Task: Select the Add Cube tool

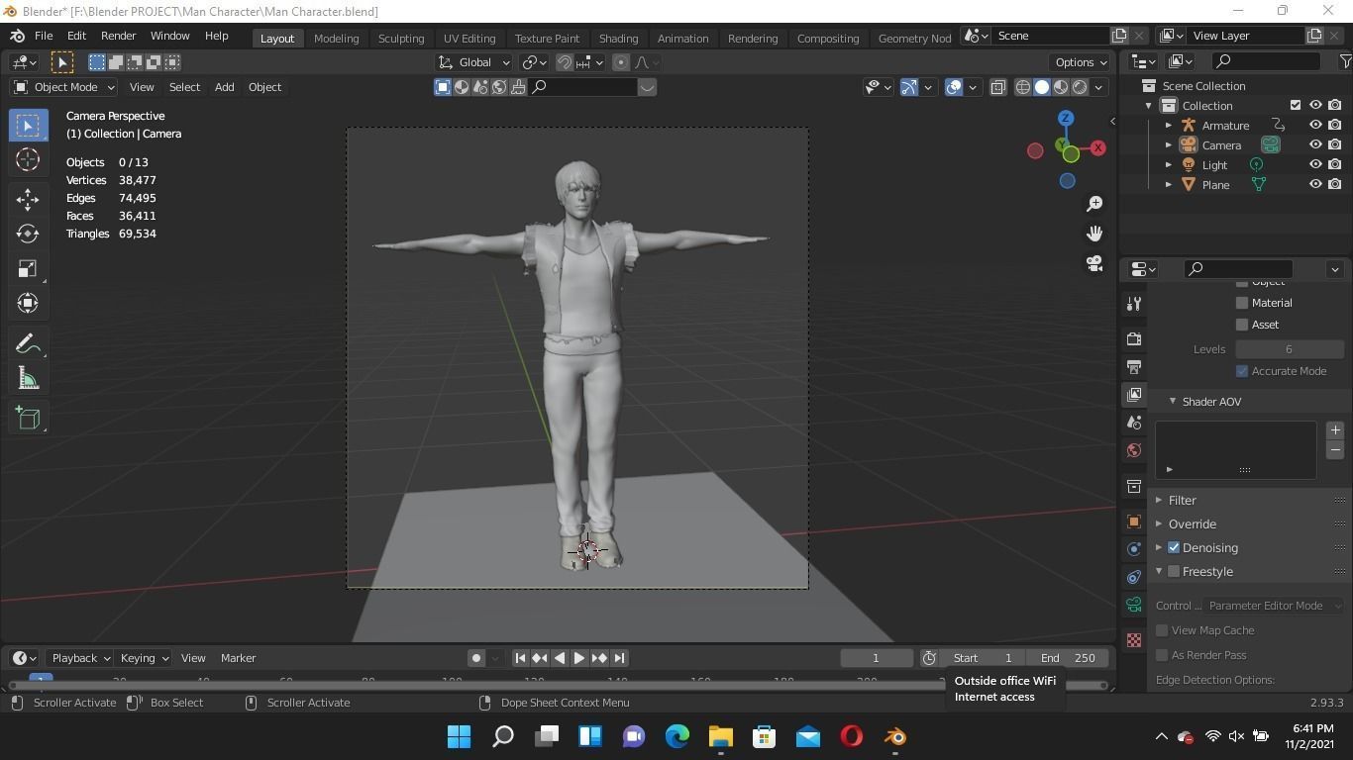Action: click(x=28, y=418)
